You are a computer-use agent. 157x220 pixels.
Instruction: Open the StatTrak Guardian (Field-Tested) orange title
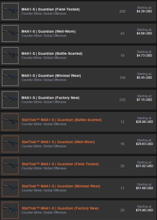(60, 164)
